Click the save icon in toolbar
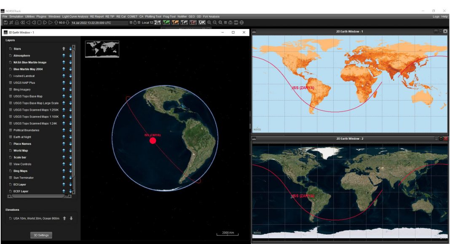The image size is (450, 244). point(5,22)
